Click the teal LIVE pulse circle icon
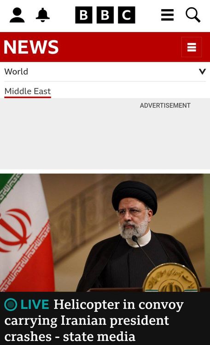The height and width of the screenshot is (345, 210). coord(11,305)
